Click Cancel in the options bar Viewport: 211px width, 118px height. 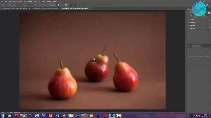coord(82,5)
